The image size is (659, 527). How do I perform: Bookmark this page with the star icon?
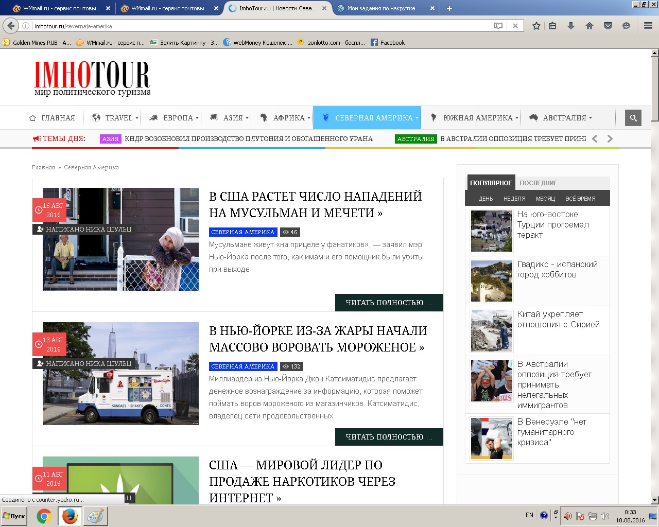click(x=536, y=26)
